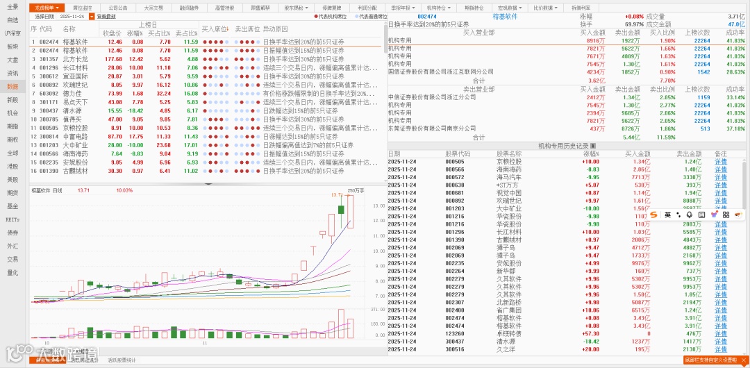Screen dimensions: 750x368
Task: Sort by 买入席位 column header arrow
Action: tap(227, 29)
